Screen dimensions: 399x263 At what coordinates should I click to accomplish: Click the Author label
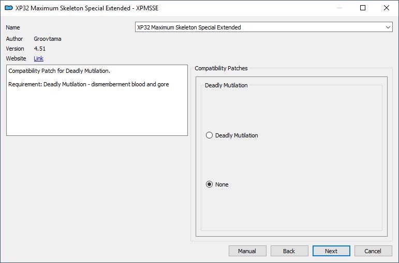tap(14, 39)
